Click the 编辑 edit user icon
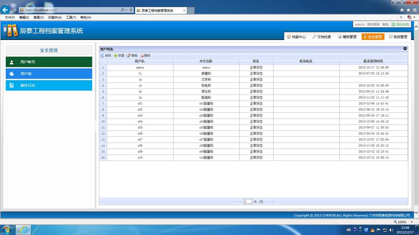Image resolution: width=419 pixels, height=235 pixels. pos(129,56)
